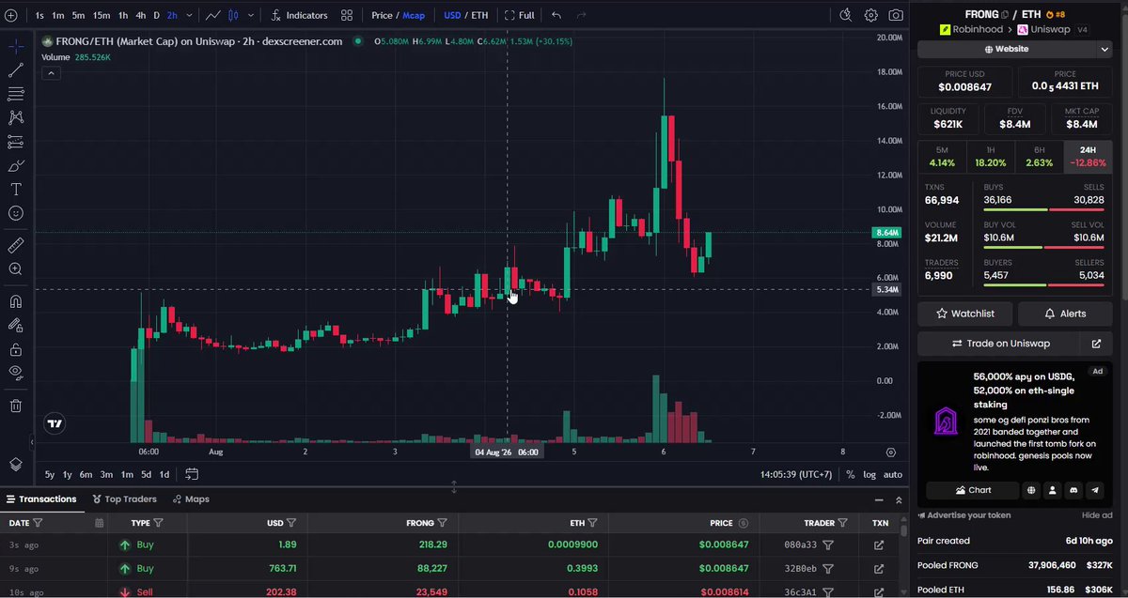Open the object tree layers icon

click(16, 465)
